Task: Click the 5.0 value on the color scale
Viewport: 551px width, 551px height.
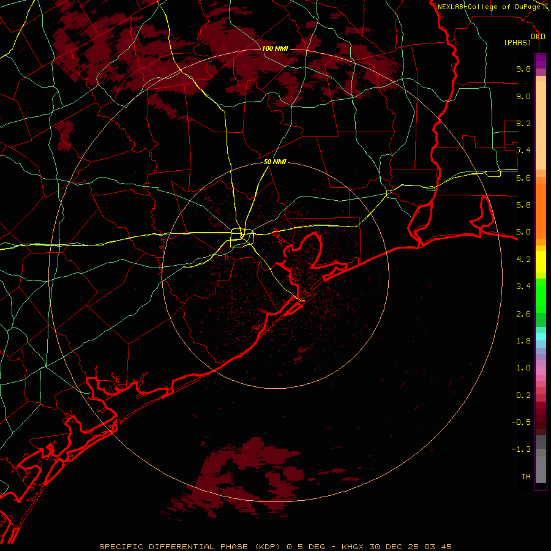Action: (x=523, y=232)
